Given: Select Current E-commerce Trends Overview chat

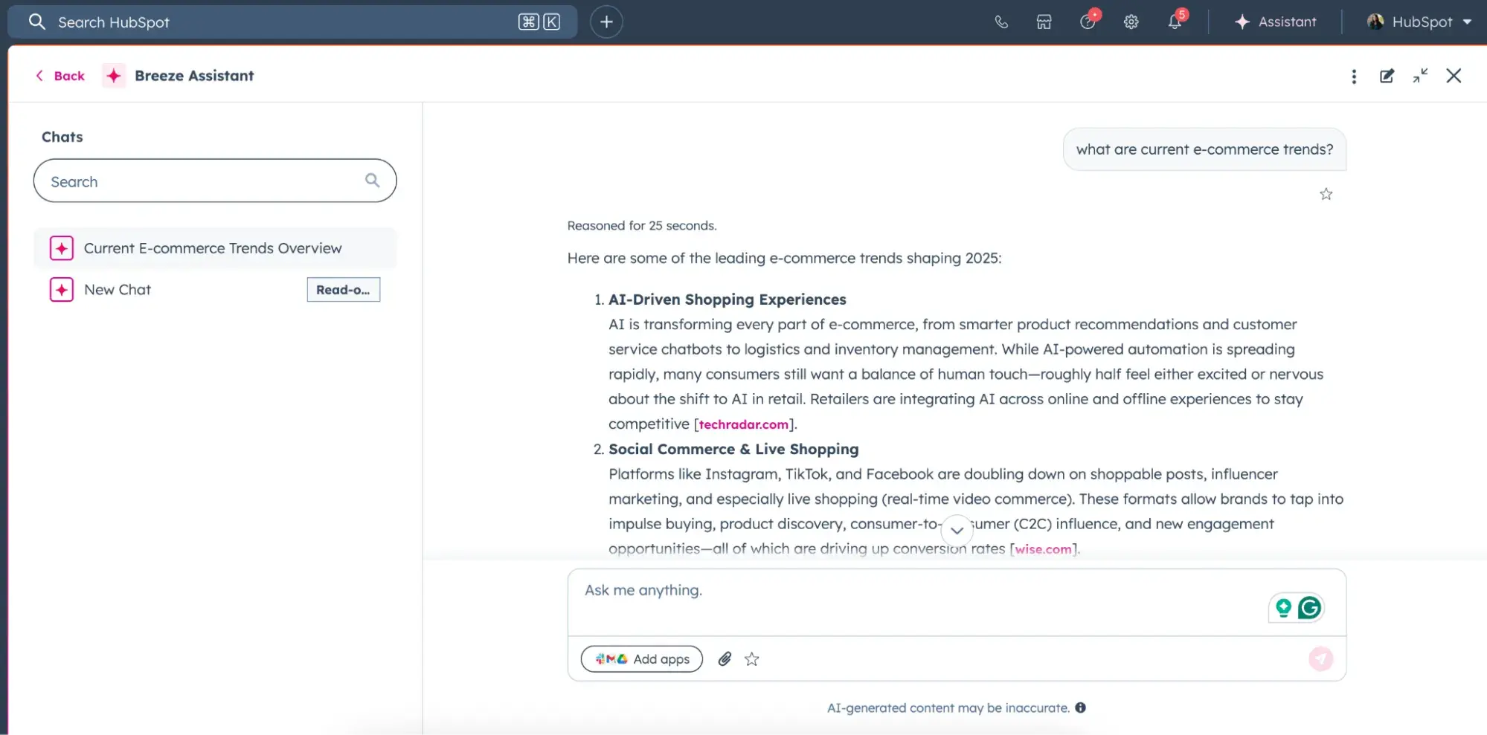Looking at the screenshot, I should point(213,248).
